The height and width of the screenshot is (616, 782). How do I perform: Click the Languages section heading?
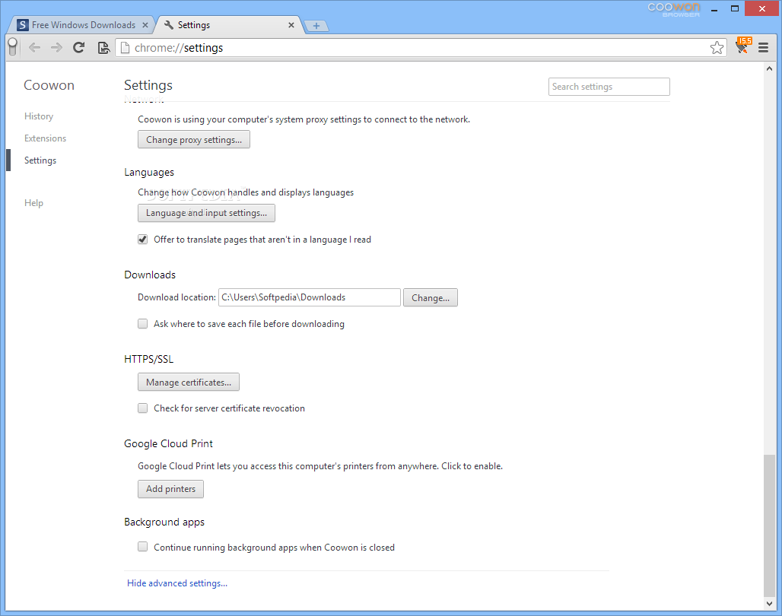pyautogui.click(x=149, y=172)
